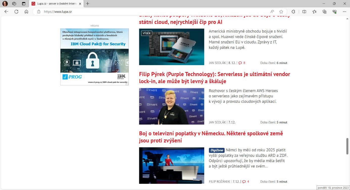Go back to the previous page

[x=6, y=12]
